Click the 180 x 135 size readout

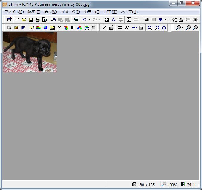(146, 185)
